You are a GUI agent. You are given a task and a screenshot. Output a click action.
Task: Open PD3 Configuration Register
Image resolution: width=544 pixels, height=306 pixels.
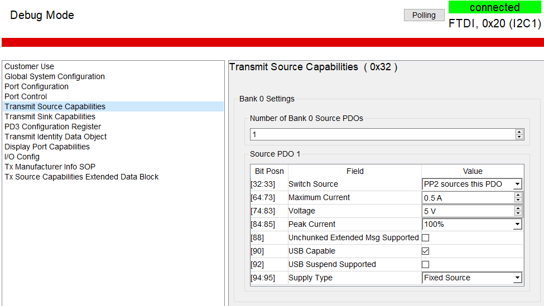[53, 127]
